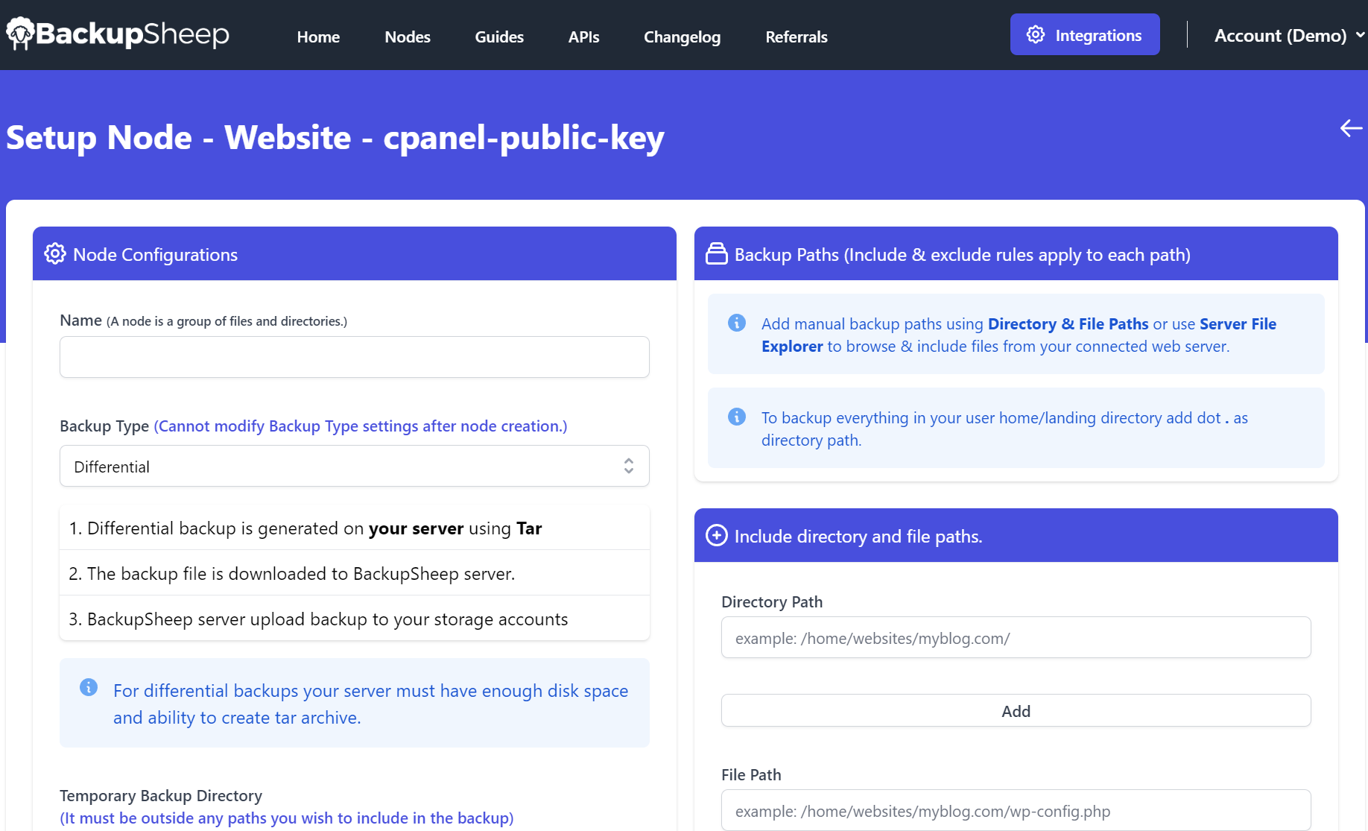This screenshot has height=831, width=1368.
Task: Click the plus circle icon beside Include directory
Action: (x=717, y=535)
